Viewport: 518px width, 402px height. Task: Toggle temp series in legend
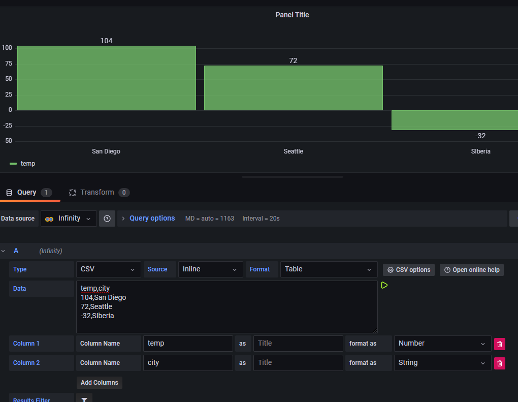click(22, 164)
